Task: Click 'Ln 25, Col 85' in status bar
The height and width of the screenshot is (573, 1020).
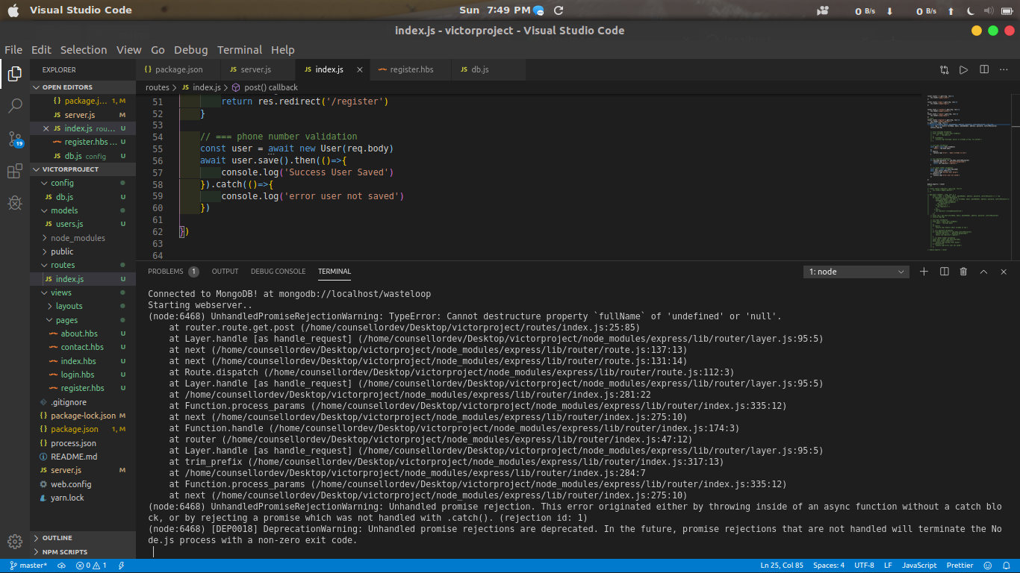Action: (782, 566)
